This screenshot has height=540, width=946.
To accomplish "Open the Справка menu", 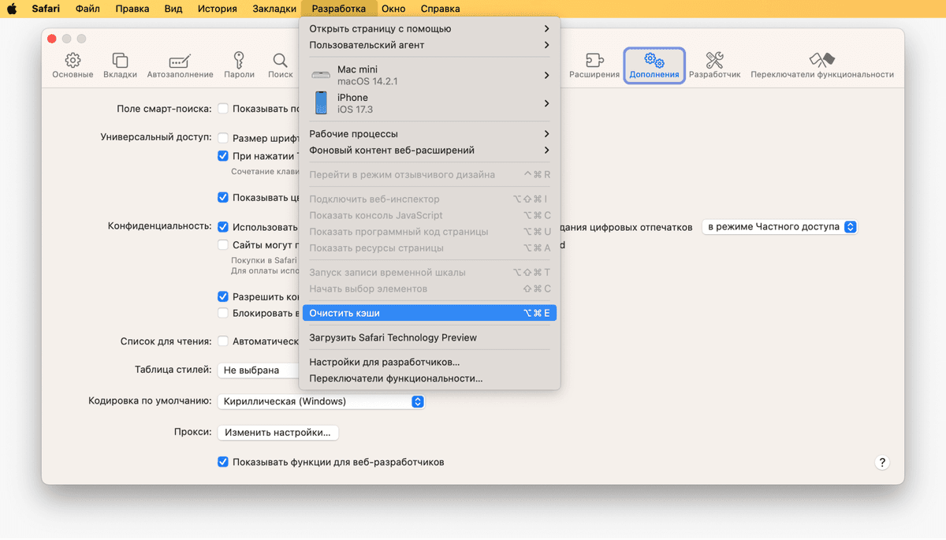I will pos(441,9).
